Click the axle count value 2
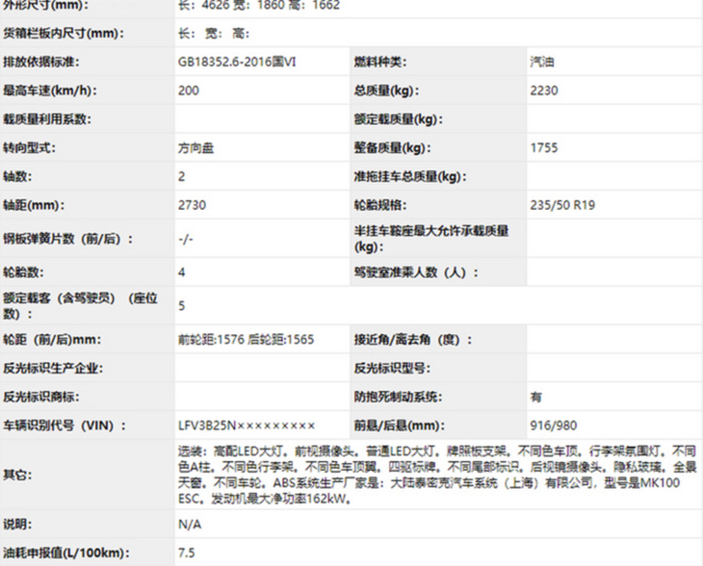 coord(181,176)
